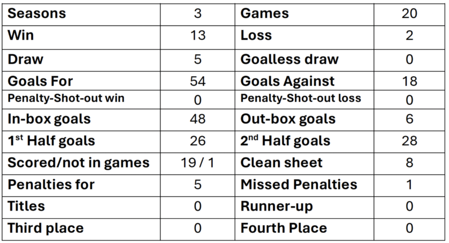This screenshot has height=243, width=449.
Task: Select the Goals For value 54
Action: point(198,81)
